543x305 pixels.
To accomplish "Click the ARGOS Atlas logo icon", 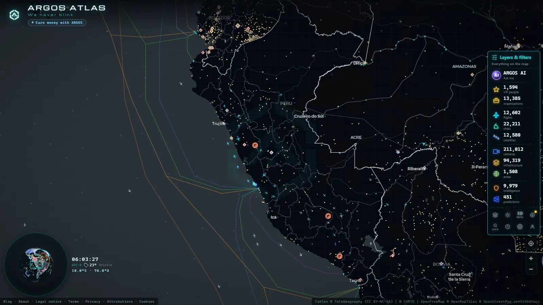I will point(14,15).
